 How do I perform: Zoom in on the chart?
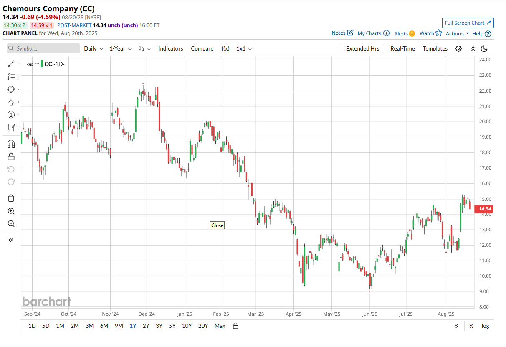(11, 211)
